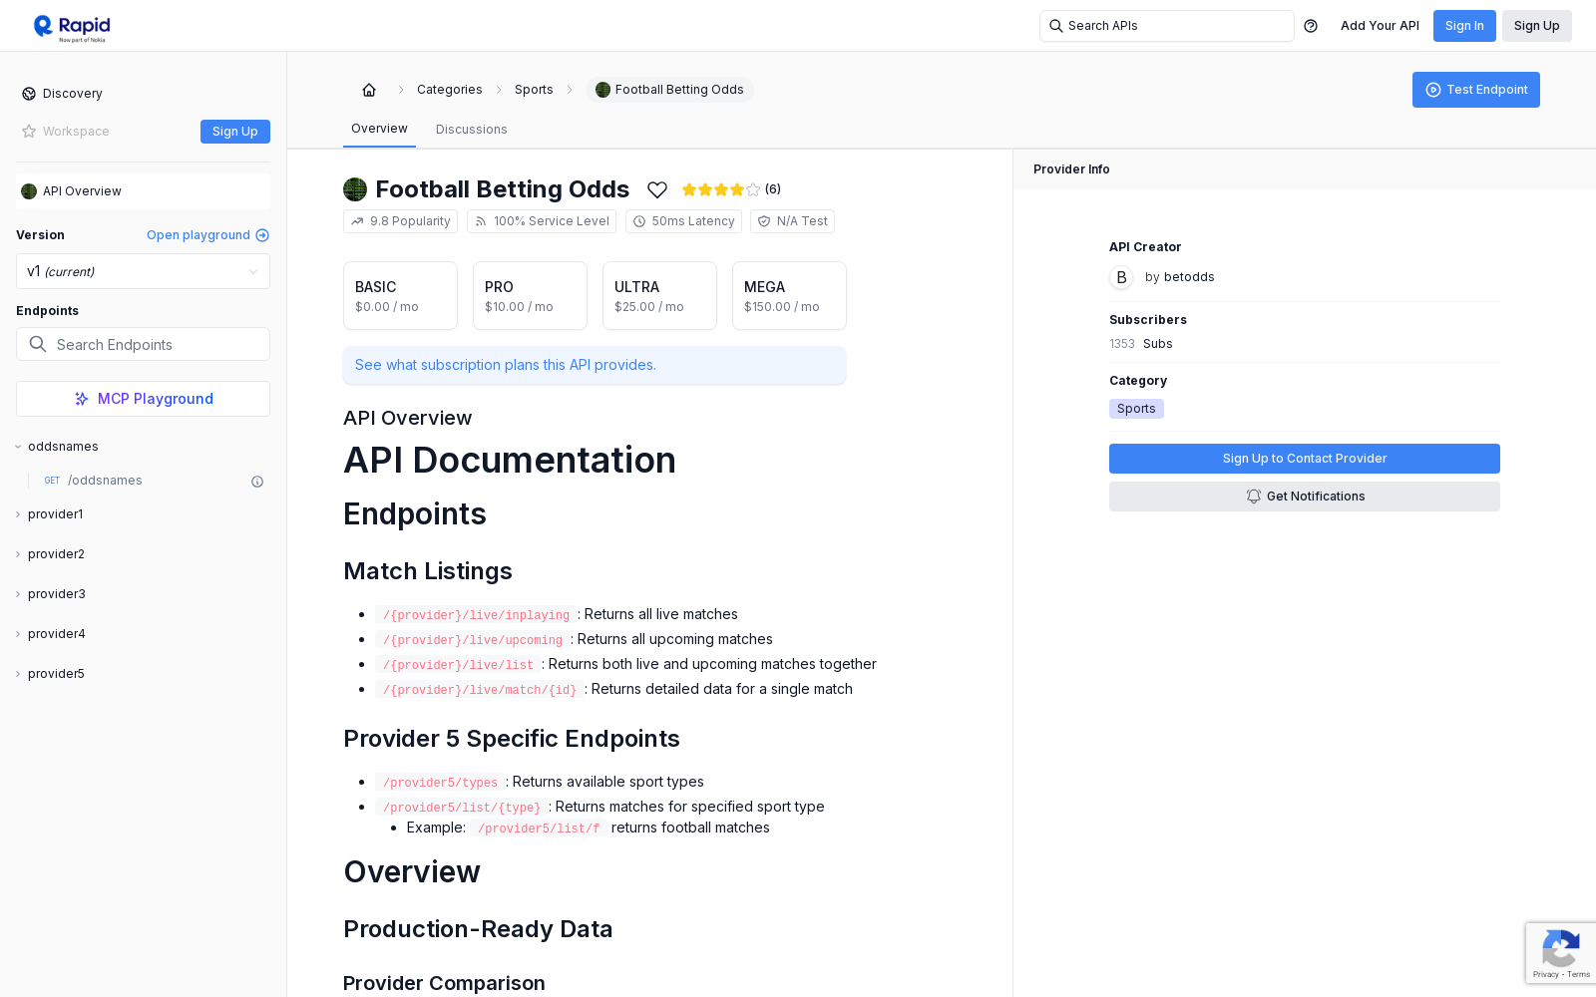Viewport: 1596px width, 997px height.
Task: Click the reCAPTCHA Privacy link
Action: click(1545, 974)
